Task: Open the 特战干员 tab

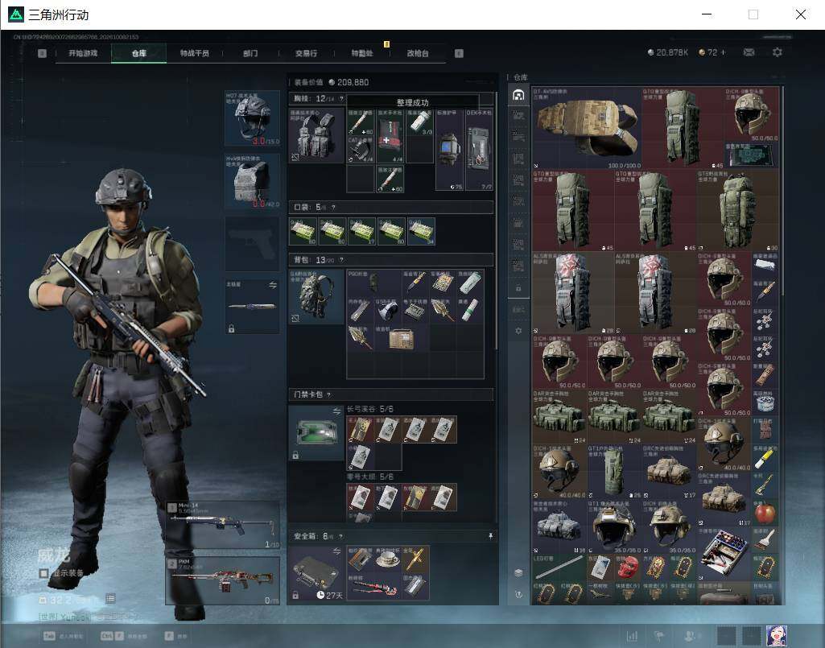Action: [195, 53]
